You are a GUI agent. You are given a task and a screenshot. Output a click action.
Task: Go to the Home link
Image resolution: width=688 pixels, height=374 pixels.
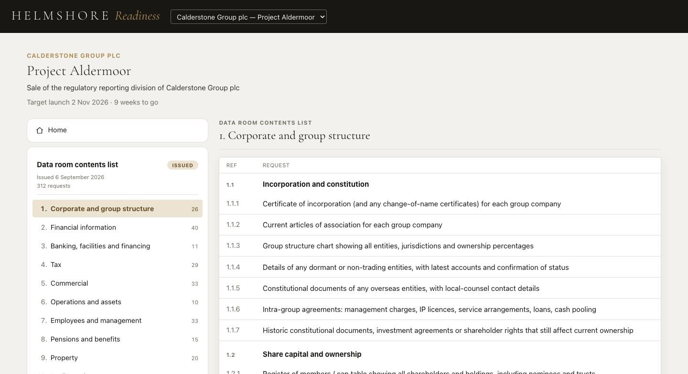pyautogui.click(x=118, y=130)
